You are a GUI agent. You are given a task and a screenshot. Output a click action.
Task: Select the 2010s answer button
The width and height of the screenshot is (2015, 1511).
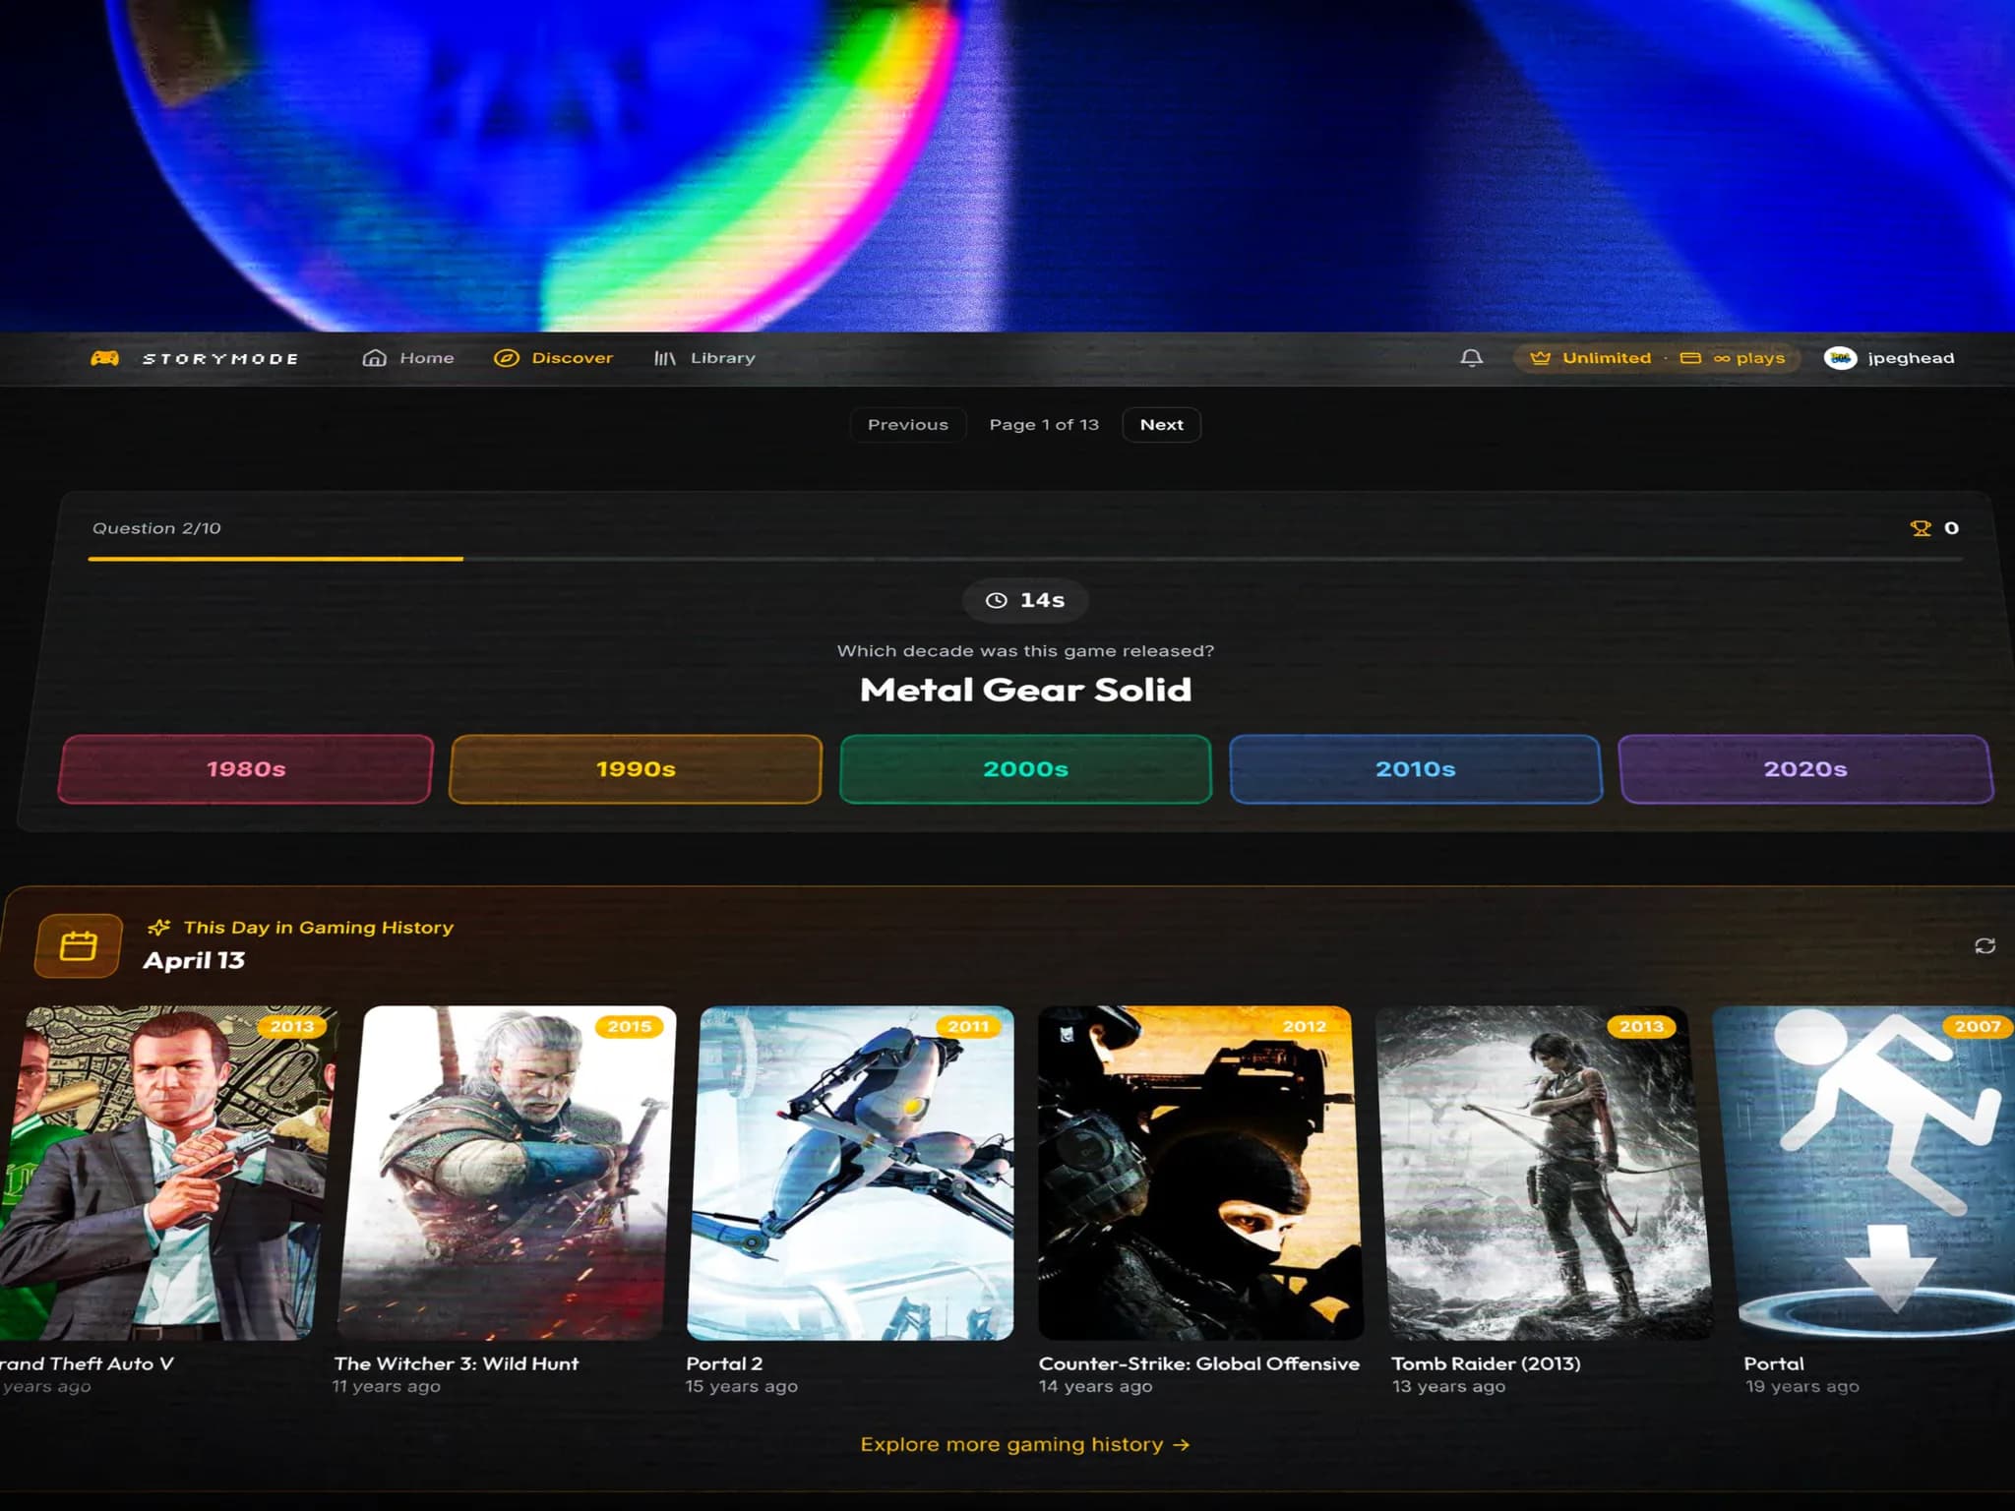tap(1415, 769)
